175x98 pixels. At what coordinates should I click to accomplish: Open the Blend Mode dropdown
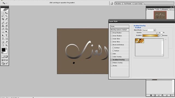point(154,30)
